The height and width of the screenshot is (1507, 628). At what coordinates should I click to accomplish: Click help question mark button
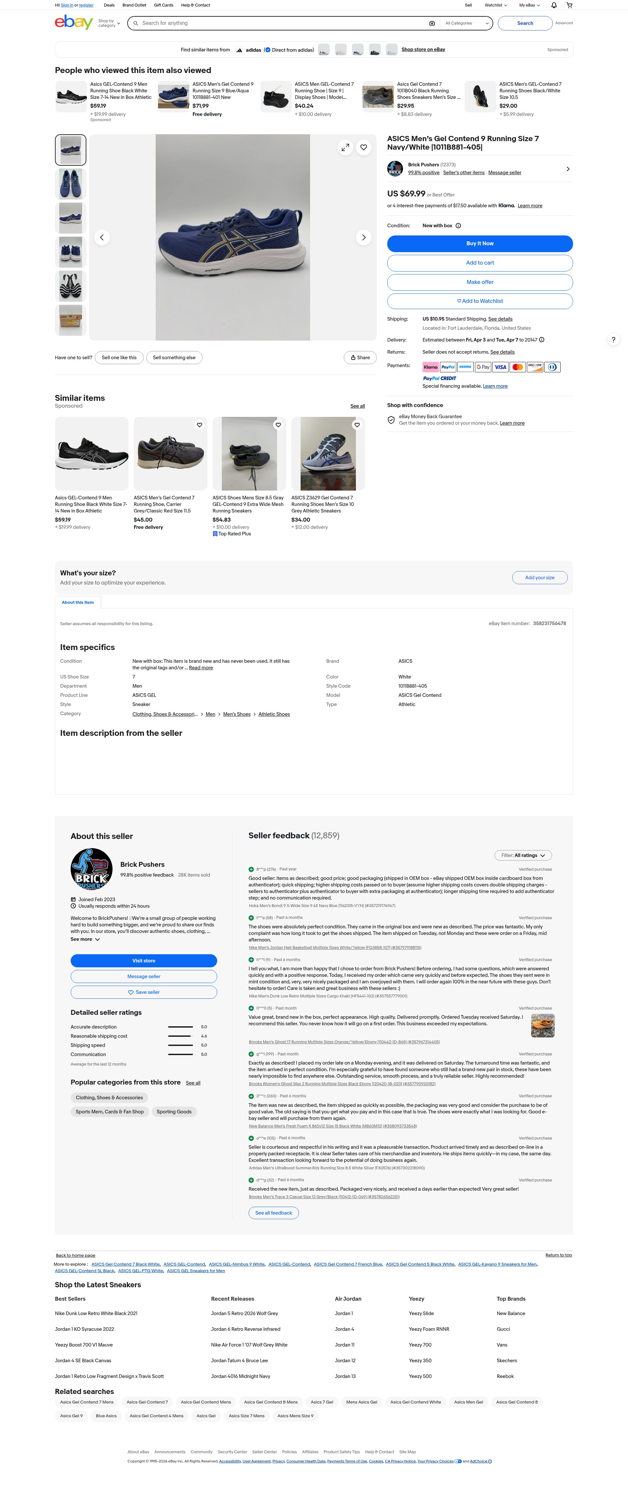613,340
